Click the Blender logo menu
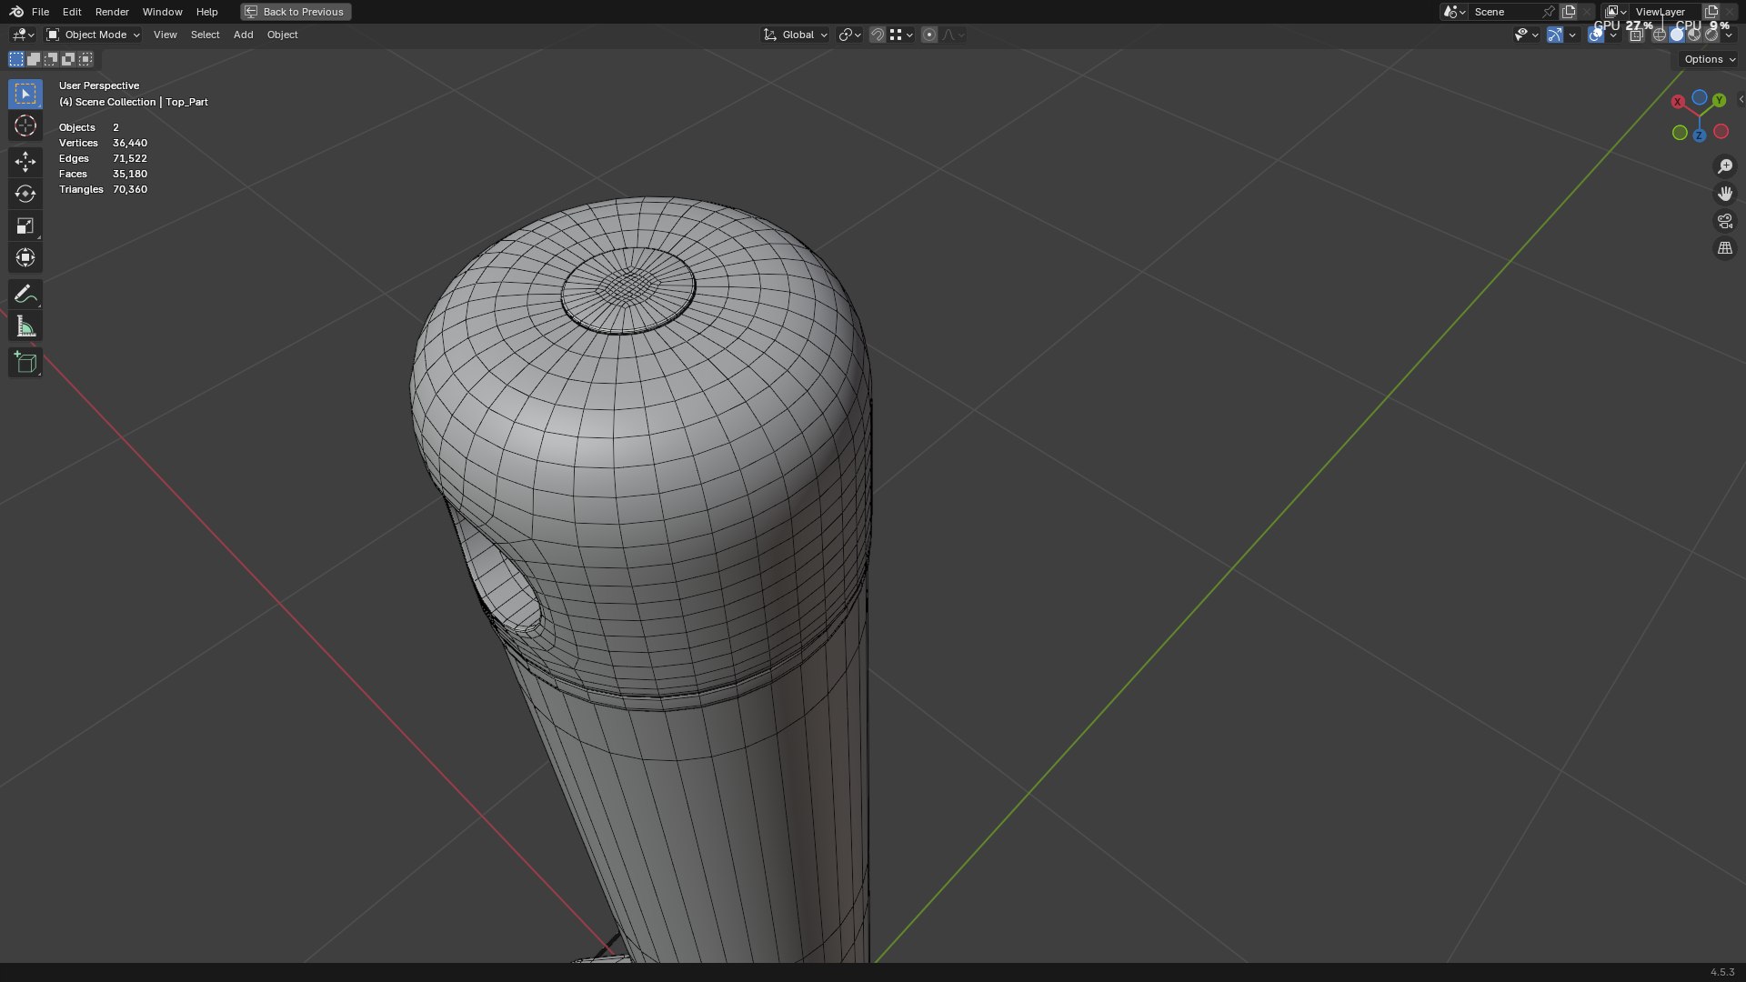 click(16, 12)
